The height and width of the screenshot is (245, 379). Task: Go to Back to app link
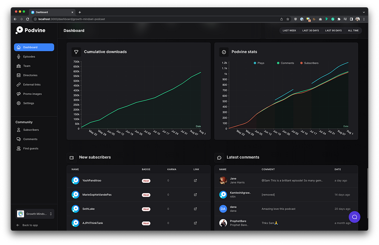(27, 225)
